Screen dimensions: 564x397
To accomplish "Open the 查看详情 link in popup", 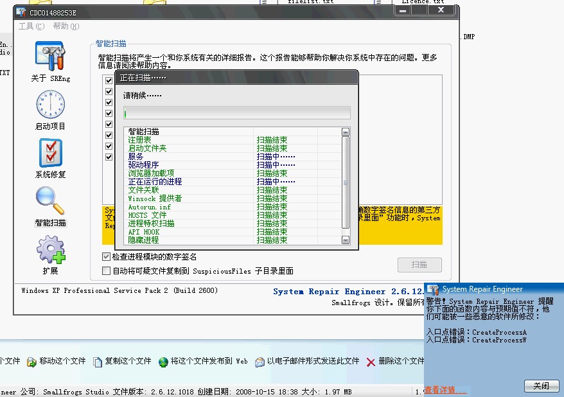I will (x=445, y=390).
